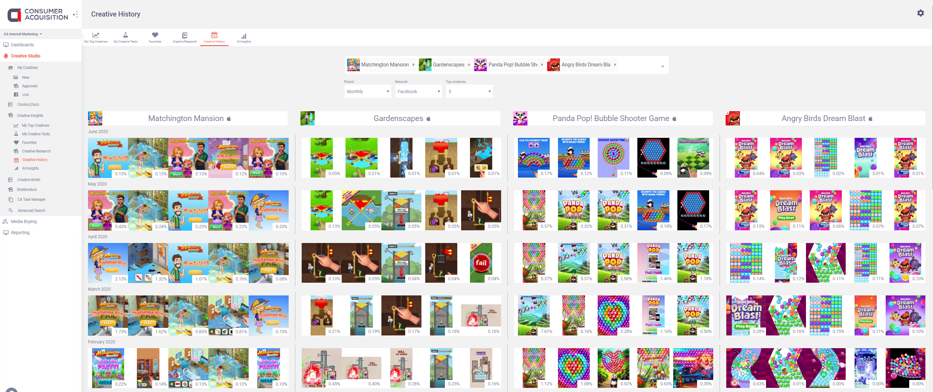Viewport: 933px width, 392px height.
Task: Open the Favorites heart tab
Action: pos(155,37)
